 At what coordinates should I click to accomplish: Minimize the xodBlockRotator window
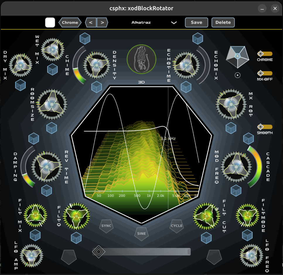point(262,9)
